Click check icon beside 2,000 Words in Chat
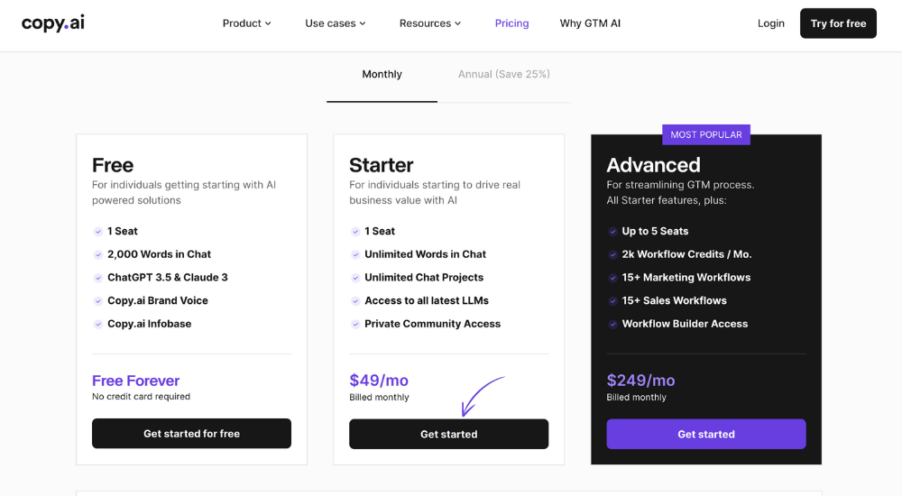The width and height of the screenshot is (902, 496). point(98,254)
